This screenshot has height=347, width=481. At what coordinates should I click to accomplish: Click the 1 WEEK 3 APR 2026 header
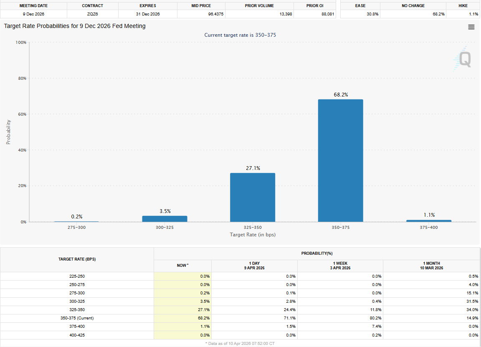[340, 266]
